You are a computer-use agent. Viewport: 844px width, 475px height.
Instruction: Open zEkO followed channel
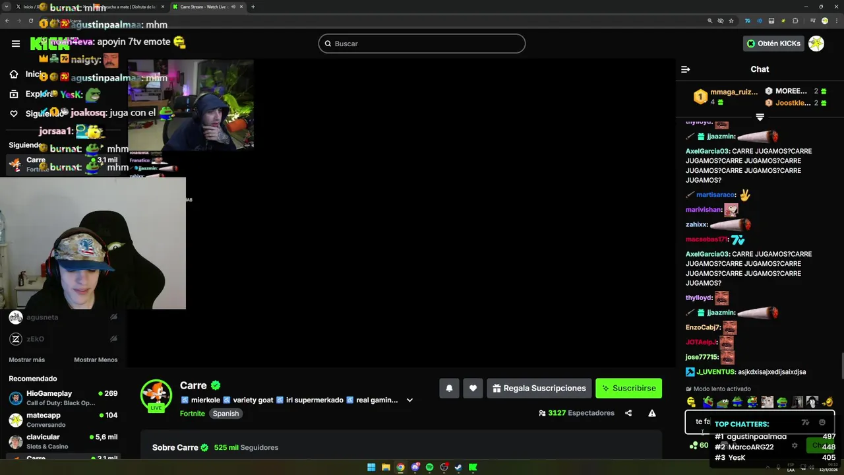(63, 339)
